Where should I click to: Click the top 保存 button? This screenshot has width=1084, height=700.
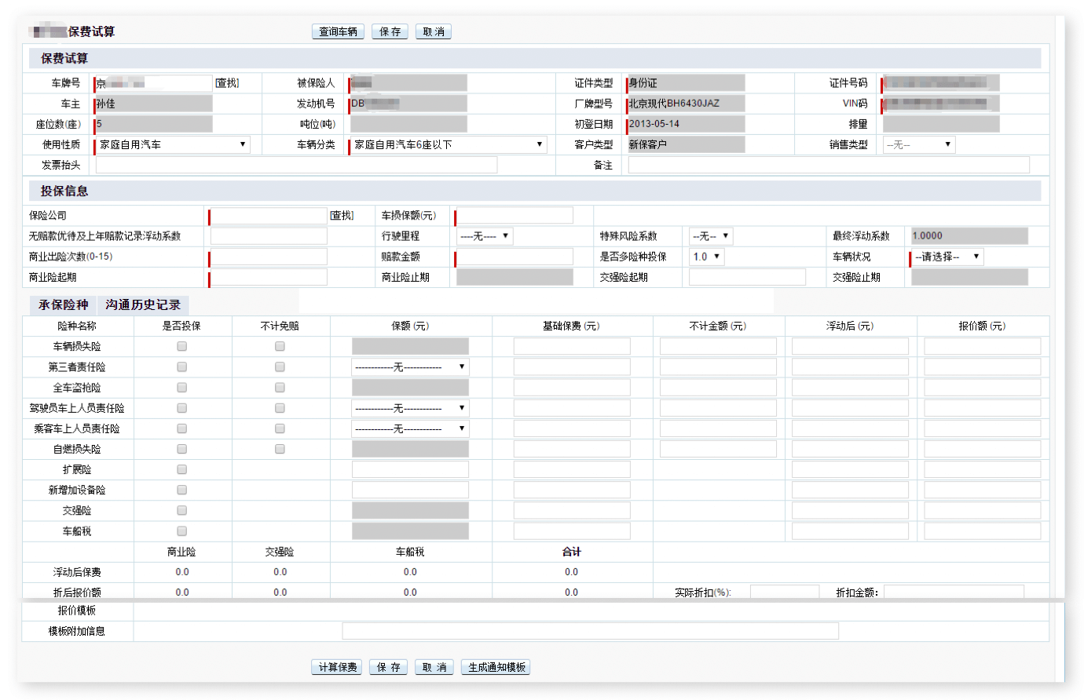click(390, 31)
